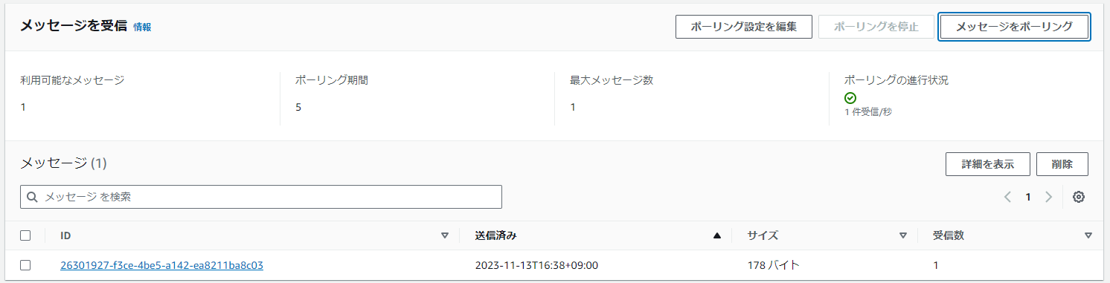Open ポーリング設定を編集 button

744,26
